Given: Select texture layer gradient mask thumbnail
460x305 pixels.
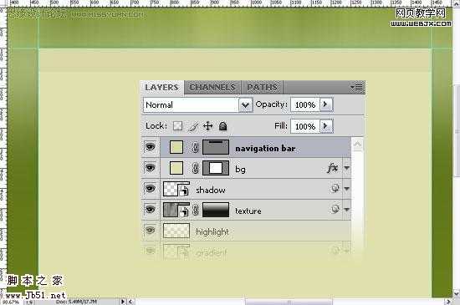Looking at the screenshot, I should pos(216,210).
